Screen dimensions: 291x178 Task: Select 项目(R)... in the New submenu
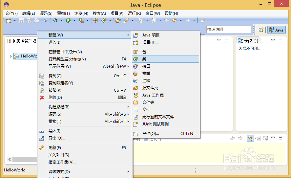click(x=166, y=42)
